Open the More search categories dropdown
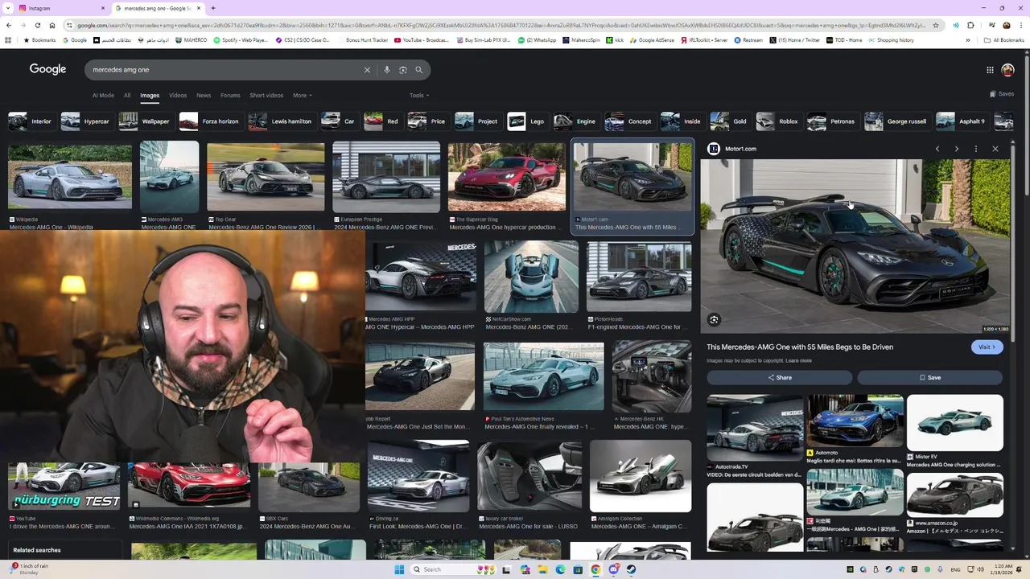Viewport: 1030px width, 579px height. pyautogui.click(x=302, y=96)
